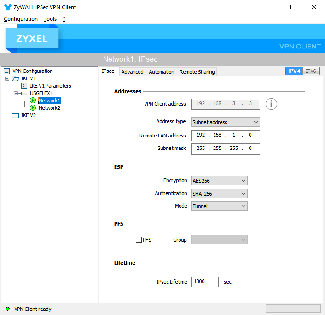This screenshot has height=315, width=325.
Task: Switch to the Advanced tab
Action: (x=133, y=72)
